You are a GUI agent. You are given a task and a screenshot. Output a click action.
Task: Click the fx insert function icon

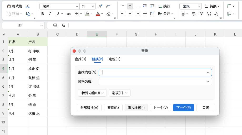pyautogui.click(x=63, y=26)
